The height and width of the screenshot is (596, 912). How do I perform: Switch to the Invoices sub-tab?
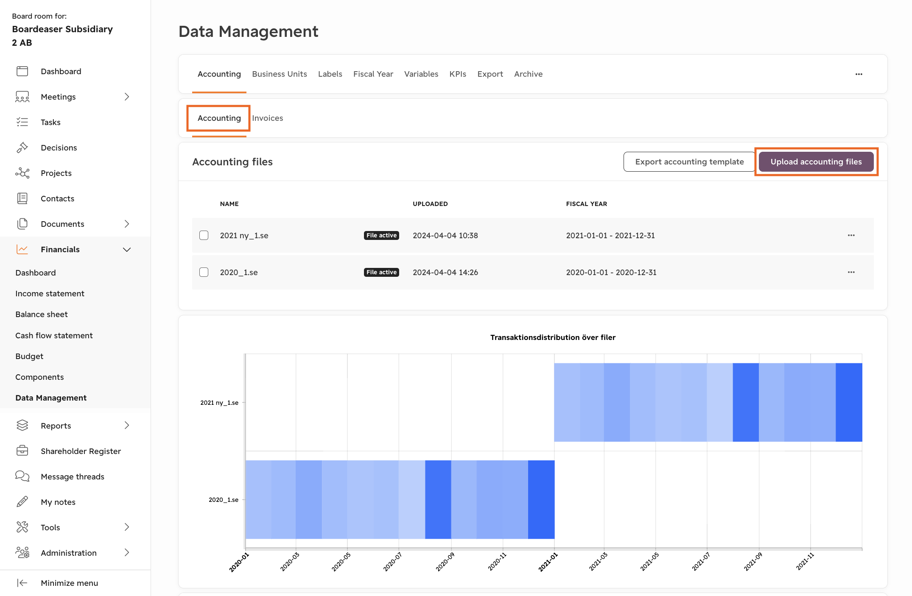coord(267,118)
